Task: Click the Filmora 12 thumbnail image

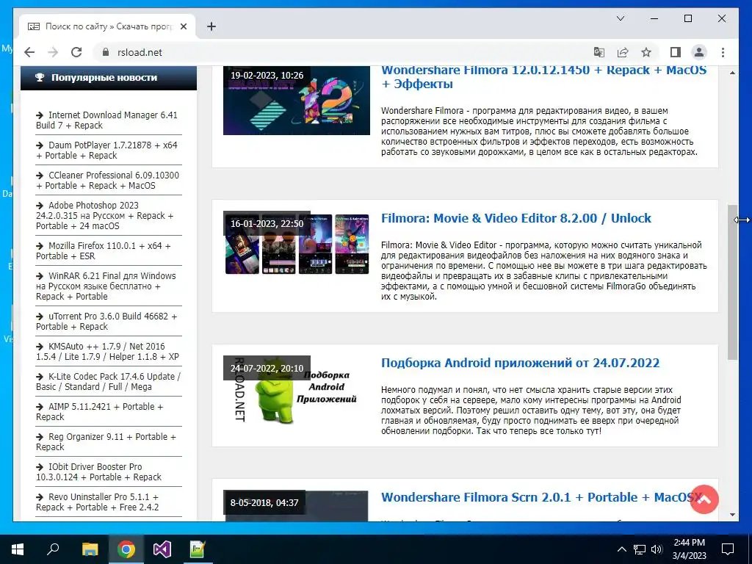Action: click(297, 100)
